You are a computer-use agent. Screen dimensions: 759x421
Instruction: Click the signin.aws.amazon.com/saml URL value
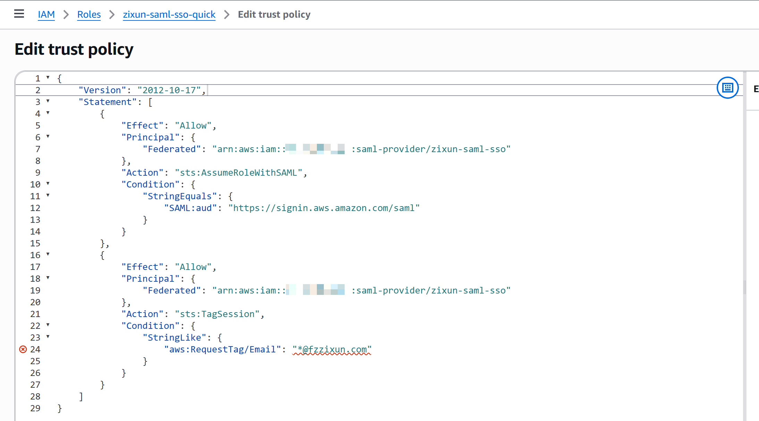point(324,208)
